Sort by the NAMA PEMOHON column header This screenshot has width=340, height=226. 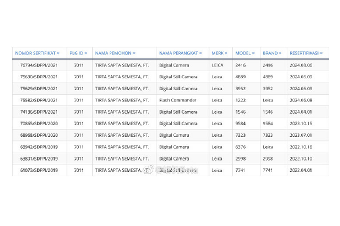115,53
